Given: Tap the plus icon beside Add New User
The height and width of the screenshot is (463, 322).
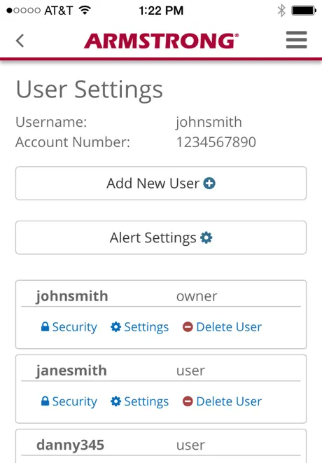Looking at the screenshot, I should [x=209, y=184].
